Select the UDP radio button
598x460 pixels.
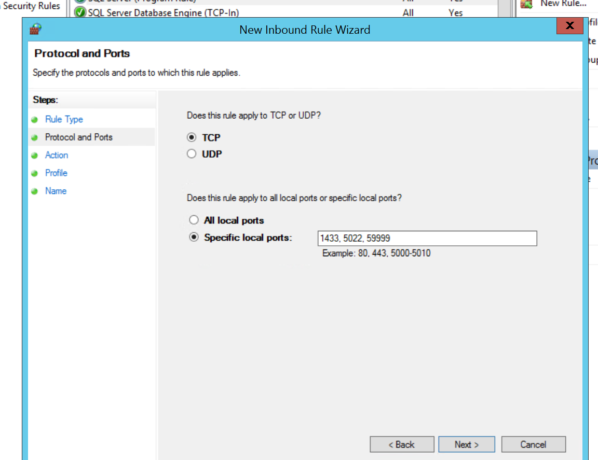(x=193, y=154)
